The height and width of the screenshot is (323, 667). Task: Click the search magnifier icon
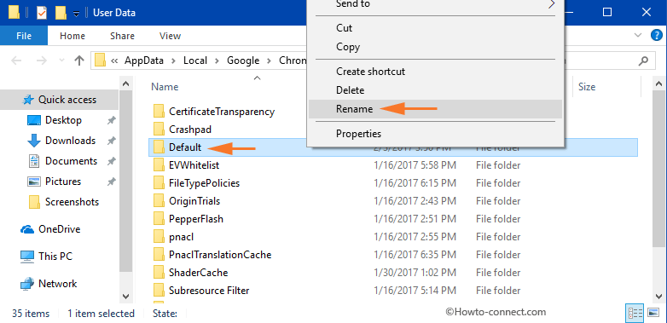click(644, 61)
